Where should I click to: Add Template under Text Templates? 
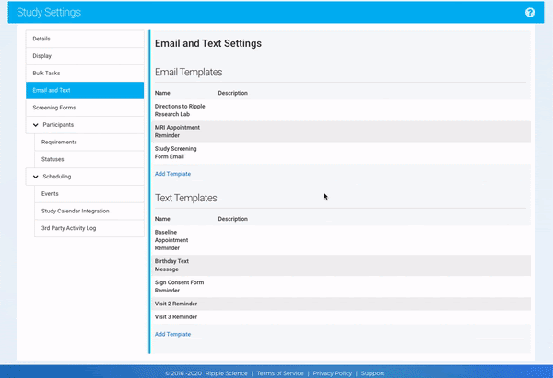click(x=172, y=334)
